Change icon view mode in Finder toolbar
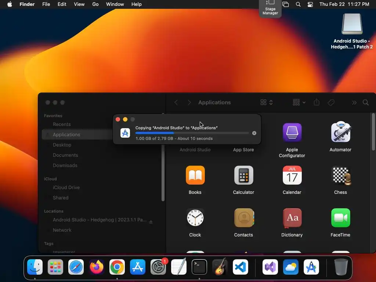376x282 pixels. pyautogui.click(x=267, y=102)
